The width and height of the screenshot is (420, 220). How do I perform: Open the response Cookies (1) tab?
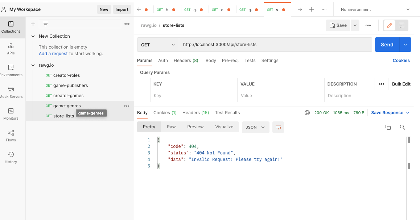point(165,113)
